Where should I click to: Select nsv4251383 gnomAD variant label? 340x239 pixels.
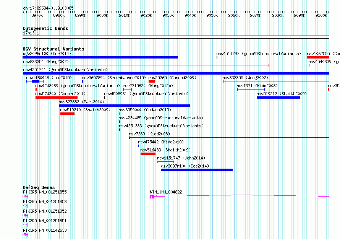coord(161,126)
